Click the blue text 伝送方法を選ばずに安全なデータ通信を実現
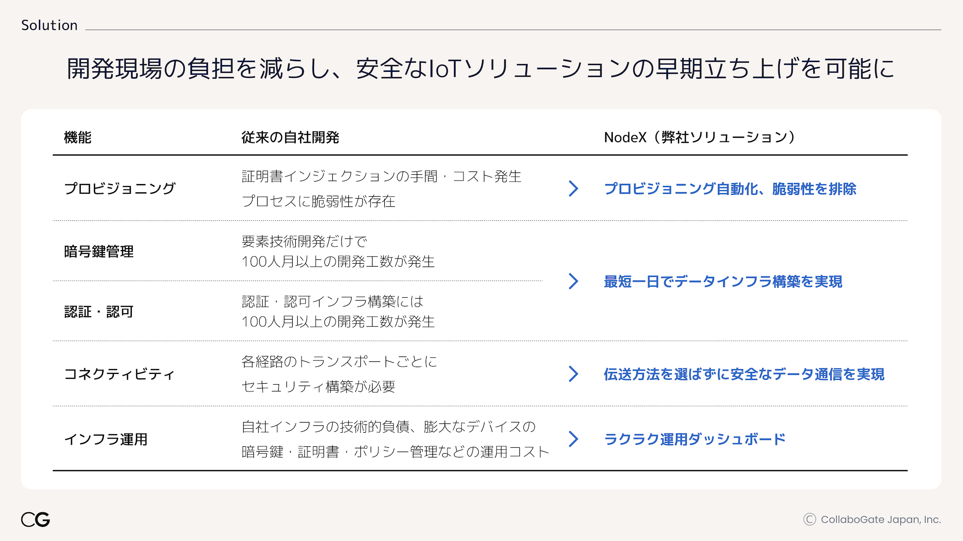The width and height of the screenshot is (963, 541). (744, 374)
